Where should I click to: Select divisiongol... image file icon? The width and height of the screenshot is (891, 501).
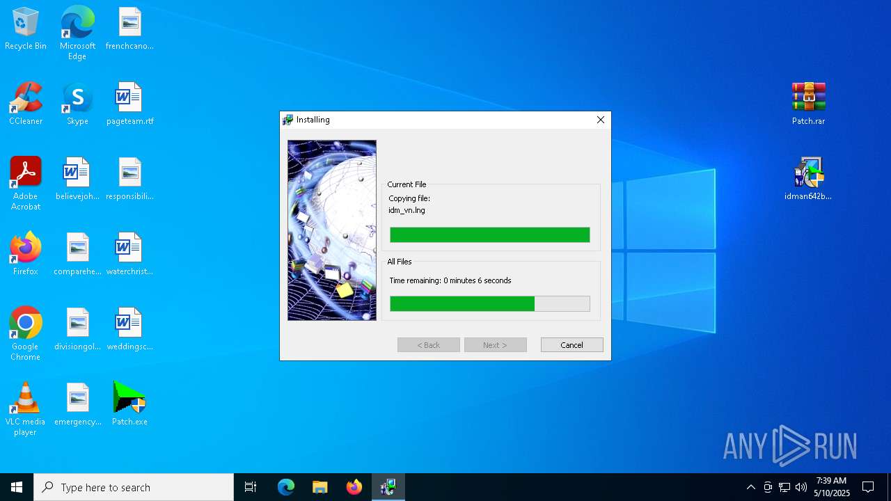(x=77, y=330)
